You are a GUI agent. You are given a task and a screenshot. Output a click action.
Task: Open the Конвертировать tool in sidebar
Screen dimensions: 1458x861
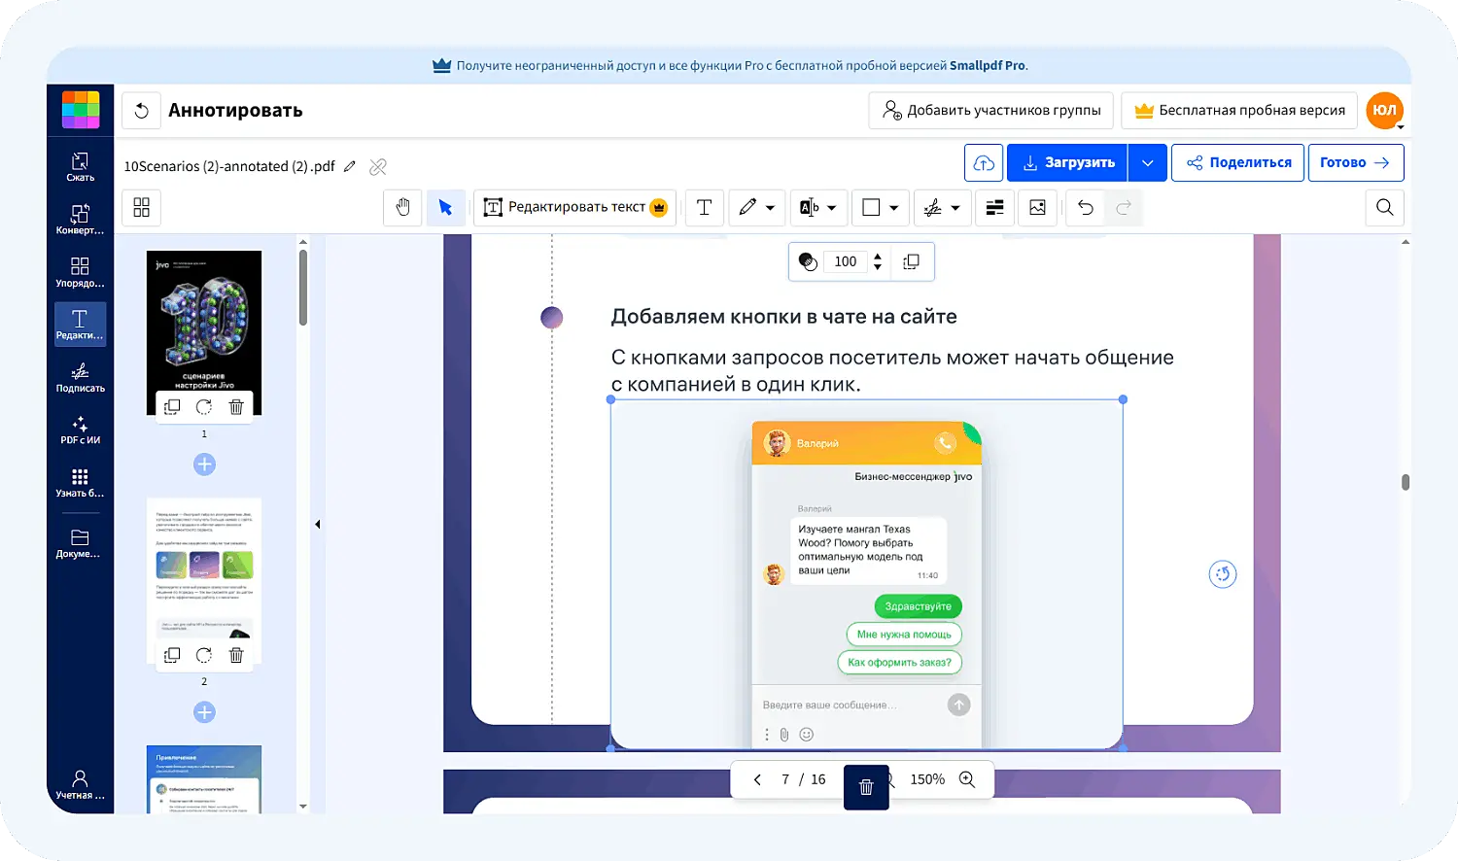(81, 219)
